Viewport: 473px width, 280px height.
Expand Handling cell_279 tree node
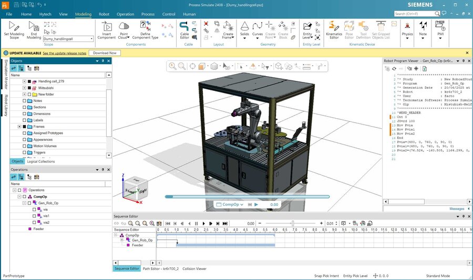point(24,81)
